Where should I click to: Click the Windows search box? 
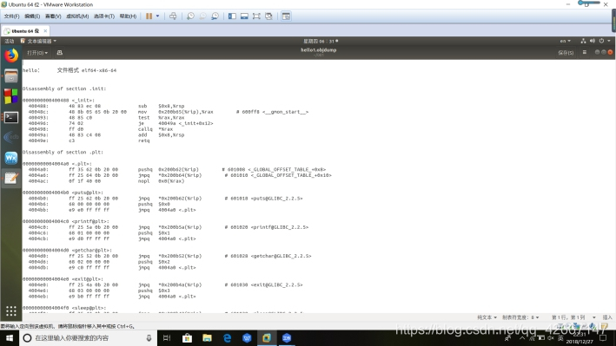tap(88, 338)
